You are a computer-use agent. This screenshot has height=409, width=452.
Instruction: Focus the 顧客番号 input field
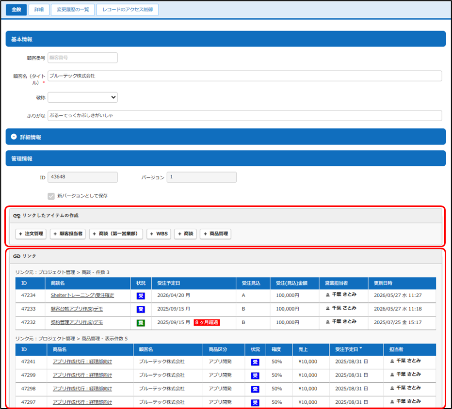82,58
